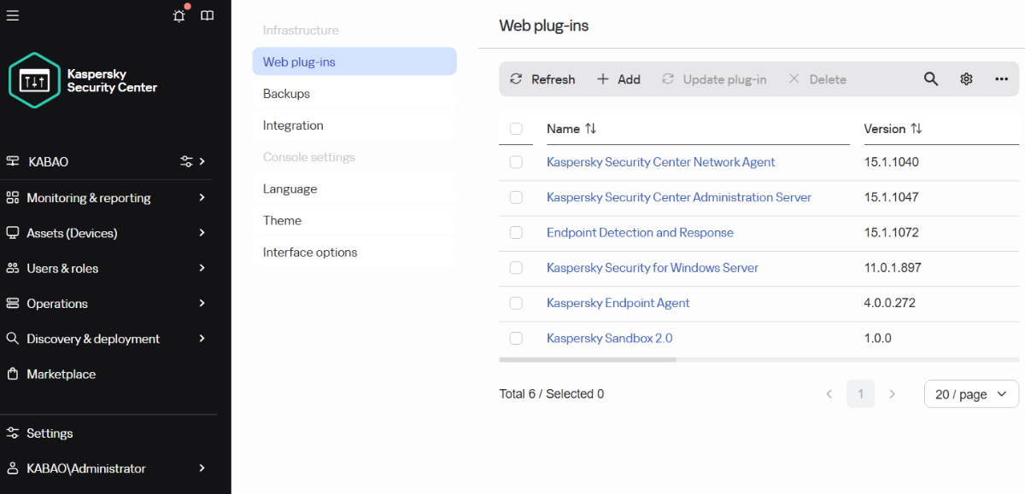Viewport: 1025px width, 494px height.
Task: Open table column settings gear
Action: 966,79
